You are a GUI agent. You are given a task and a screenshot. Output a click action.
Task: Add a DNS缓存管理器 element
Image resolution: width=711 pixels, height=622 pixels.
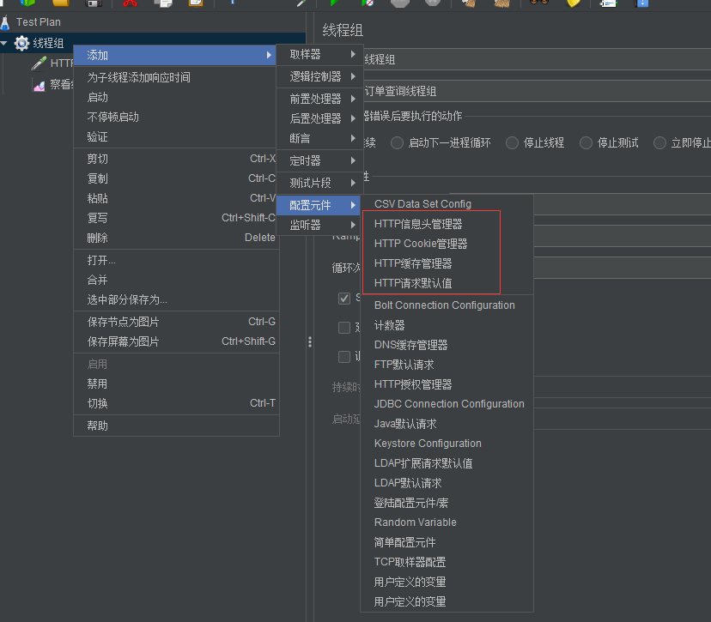tap(447, 345)
